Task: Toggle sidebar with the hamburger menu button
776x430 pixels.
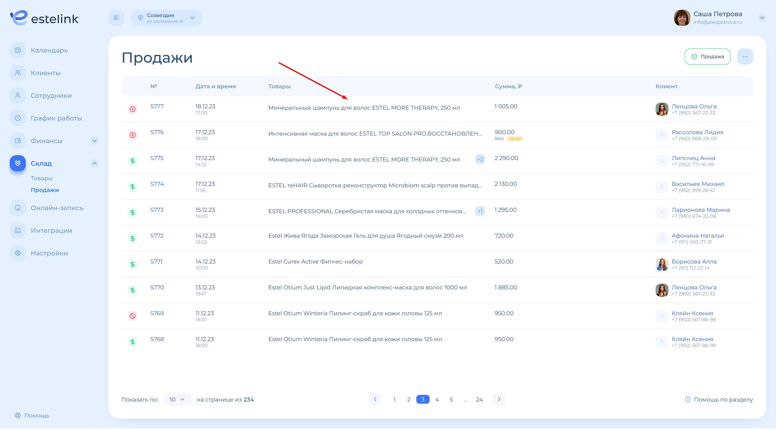Action: tap(116, 18)
